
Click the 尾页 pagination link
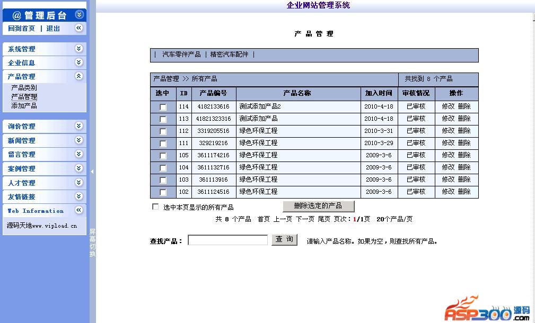coord(324,219)
